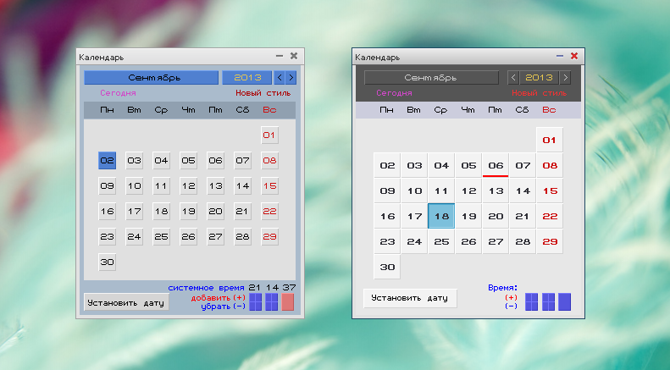The image size is (670, 370).
Task: Click previous year arrow in right calendar
Action: tap(512, 78)
